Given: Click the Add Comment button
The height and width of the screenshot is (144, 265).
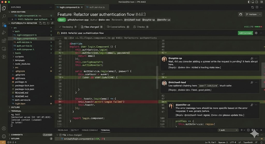Looking at the screenshot, I should click(245, 33).
